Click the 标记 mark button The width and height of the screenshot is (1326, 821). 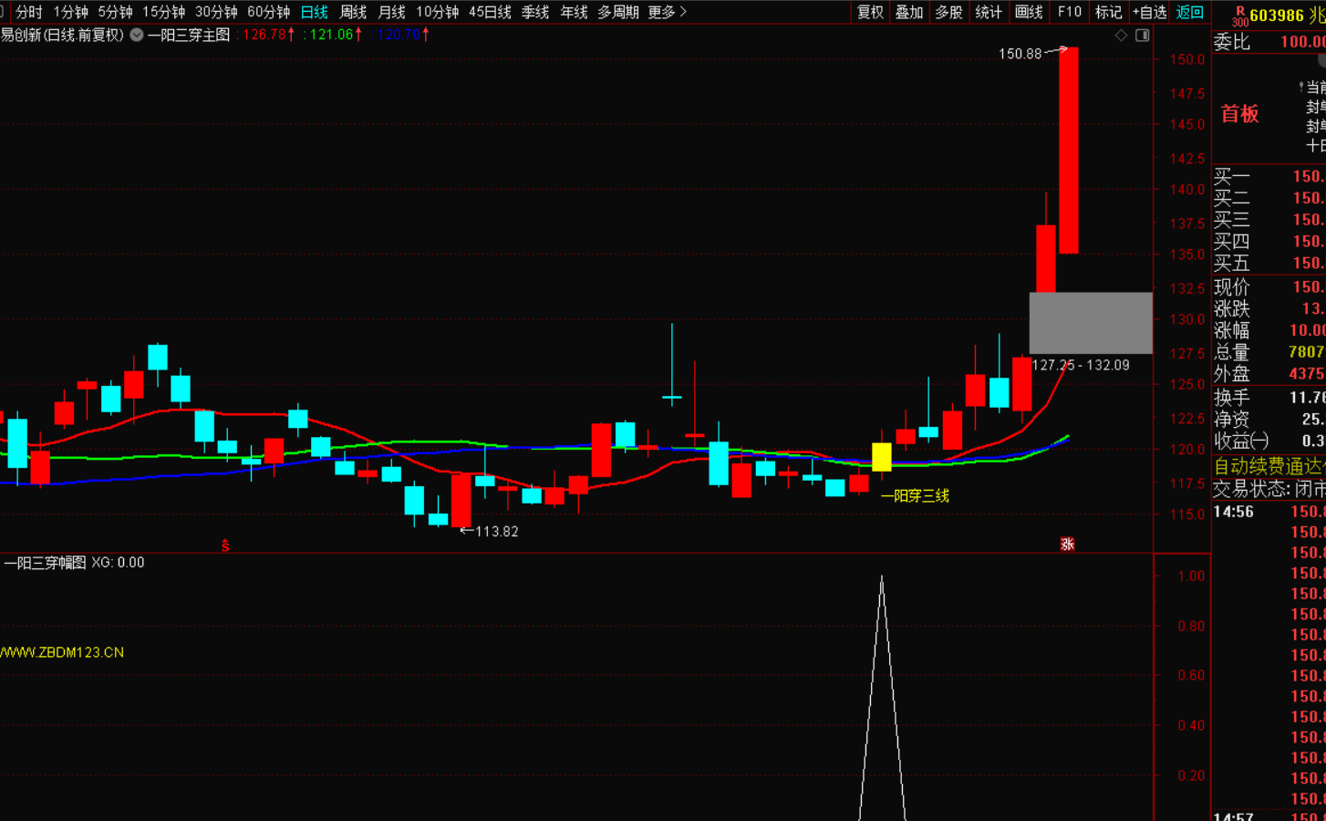coord(1108,12)
